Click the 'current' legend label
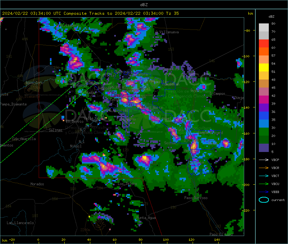 [278, 200]
